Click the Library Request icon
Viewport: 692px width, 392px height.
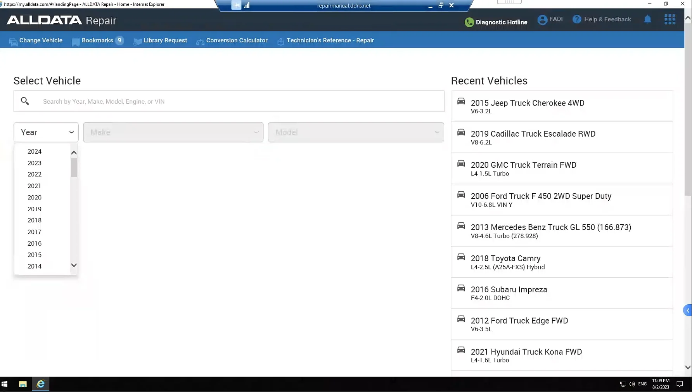138,42
